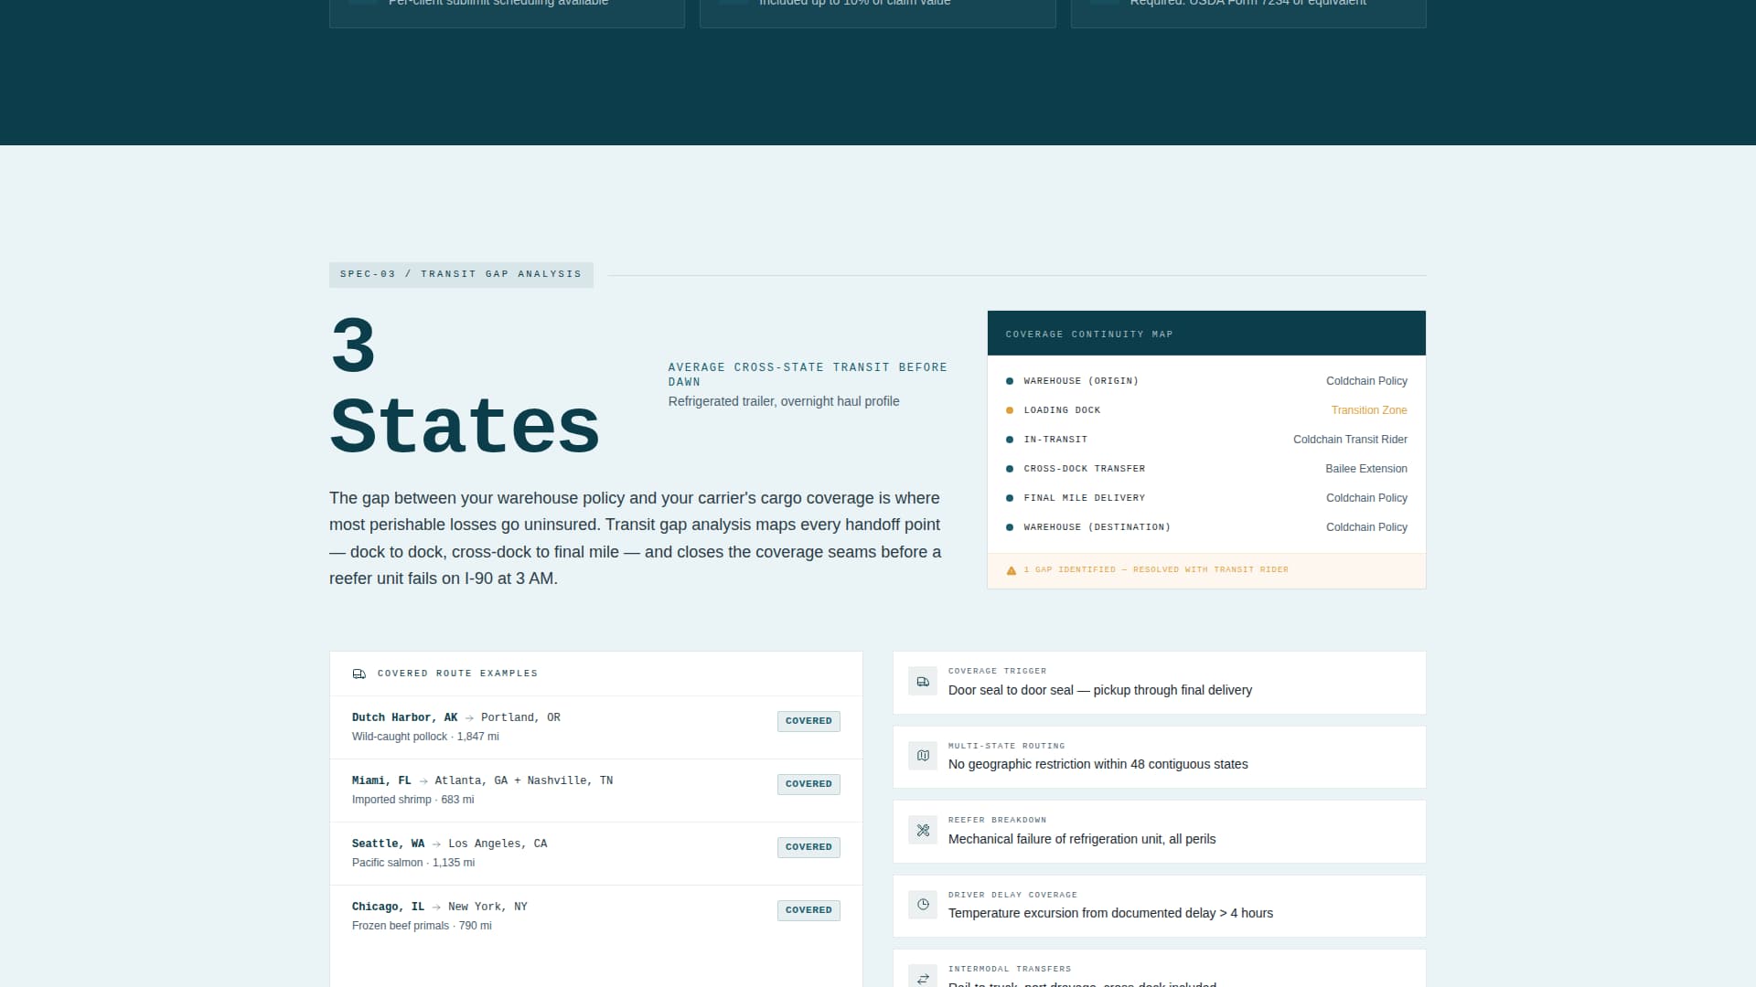The height and width of the screenshot is (987, 1756).
Task: Click the arrow between Dutch Harbor and Portland
Action: click(x=469, y=718)
